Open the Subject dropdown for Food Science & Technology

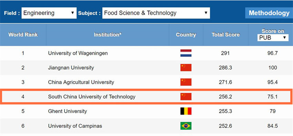coord(156,13)
